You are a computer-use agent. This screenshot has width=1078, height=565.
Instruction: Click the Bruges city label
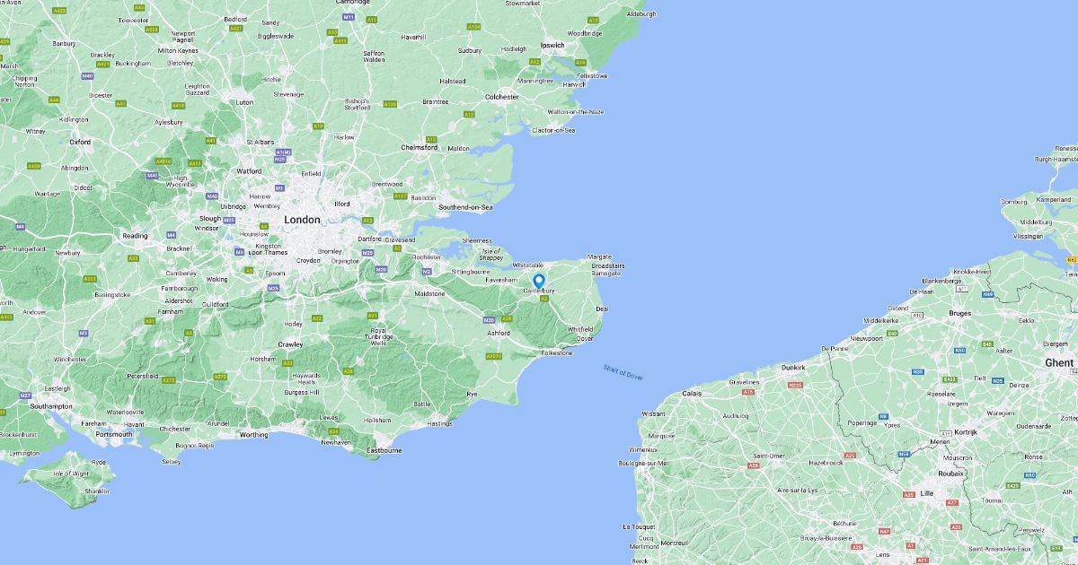click(959, 313)
